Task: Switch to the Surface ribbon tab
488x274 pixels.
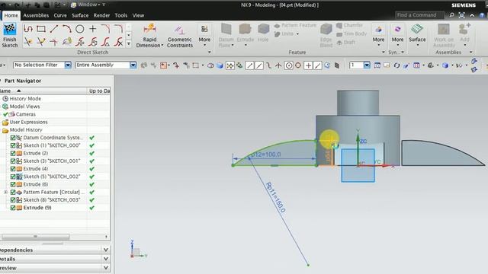Action: (x=80, y=15)
